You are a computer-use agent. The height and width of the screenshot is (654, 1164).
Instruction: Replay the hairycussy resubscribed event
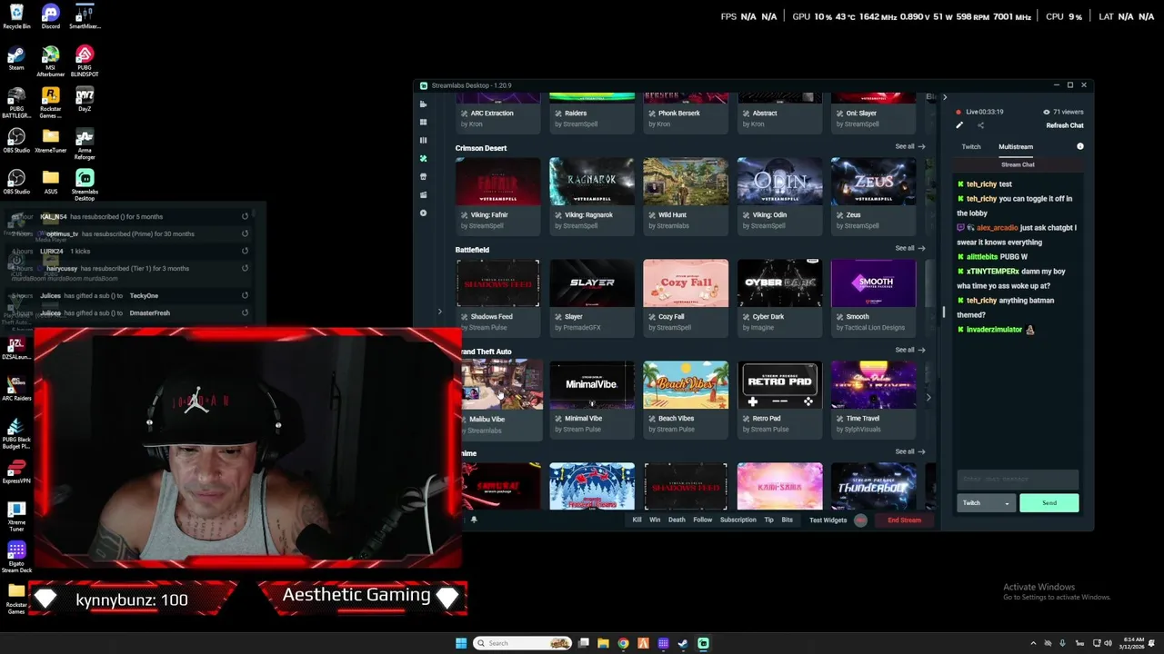pos(245,268)
